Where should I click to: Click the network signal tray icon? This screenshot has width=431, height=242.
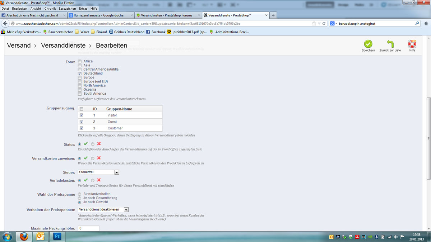(x=389, y=237)
